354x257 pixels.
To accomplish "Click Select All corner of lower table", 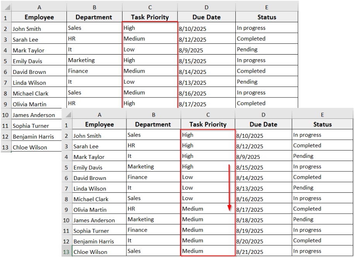I will [66, 115].
